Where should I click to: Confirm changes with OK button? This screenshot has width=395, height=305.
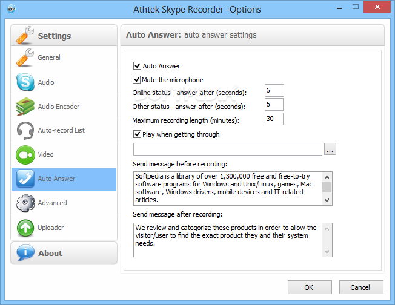310,287
